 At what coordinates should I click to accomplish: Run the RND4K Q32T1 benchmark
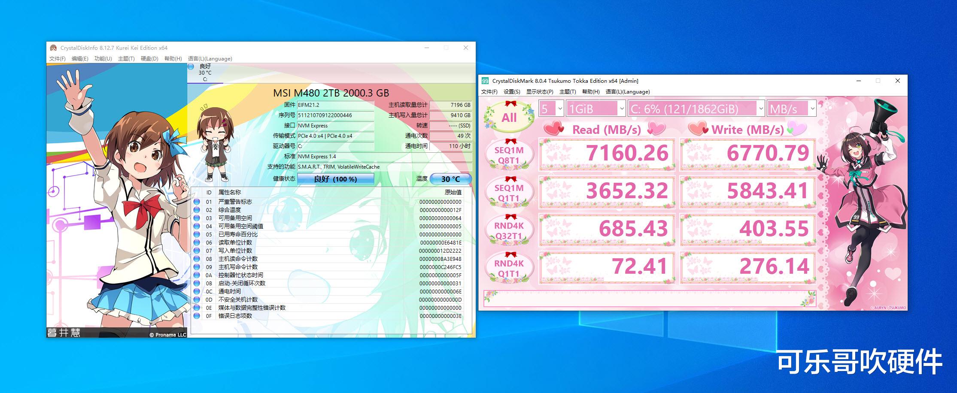(x=509, y=230)
